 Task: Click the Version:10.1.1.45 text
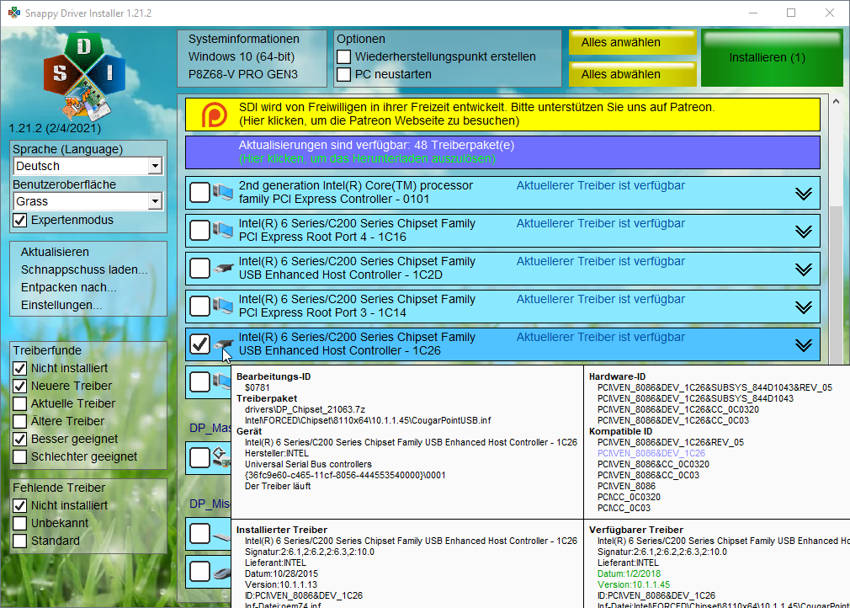tap(634, 584)
